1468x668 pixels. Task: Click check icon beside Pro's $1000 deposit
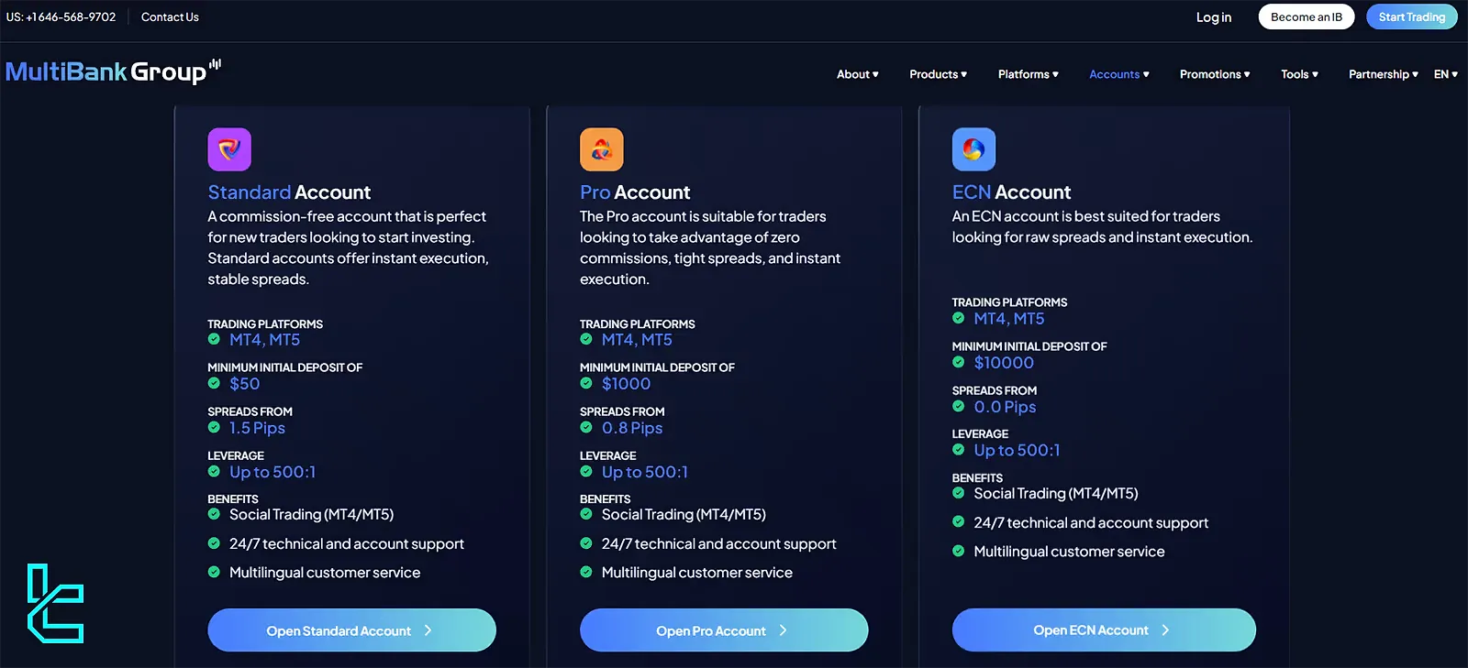(x=586, y=383)
